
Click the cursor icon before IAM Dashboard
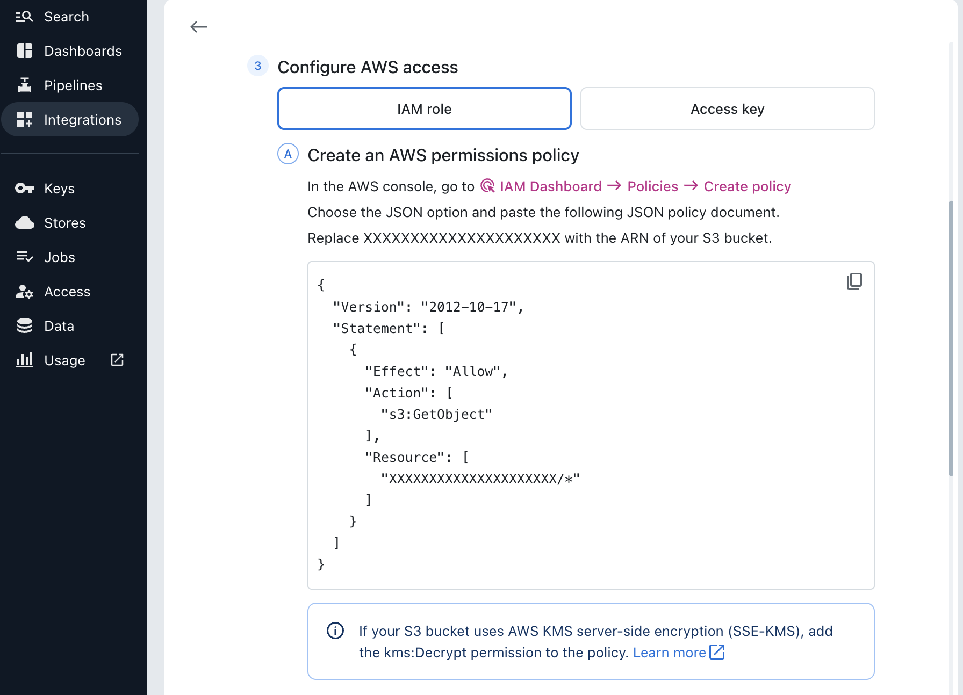coord(488,186)
